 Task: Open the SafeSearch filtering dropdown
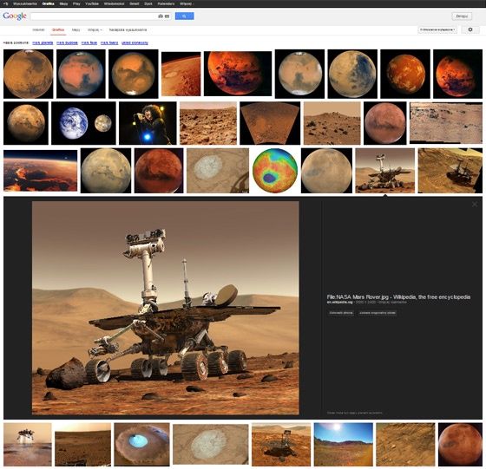[x=437, y=29]
